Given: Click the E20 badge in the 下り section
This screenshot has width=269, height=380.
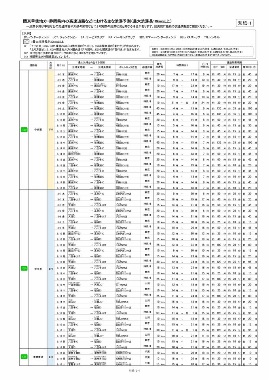Looking at the screenshot, I should 24,129.
